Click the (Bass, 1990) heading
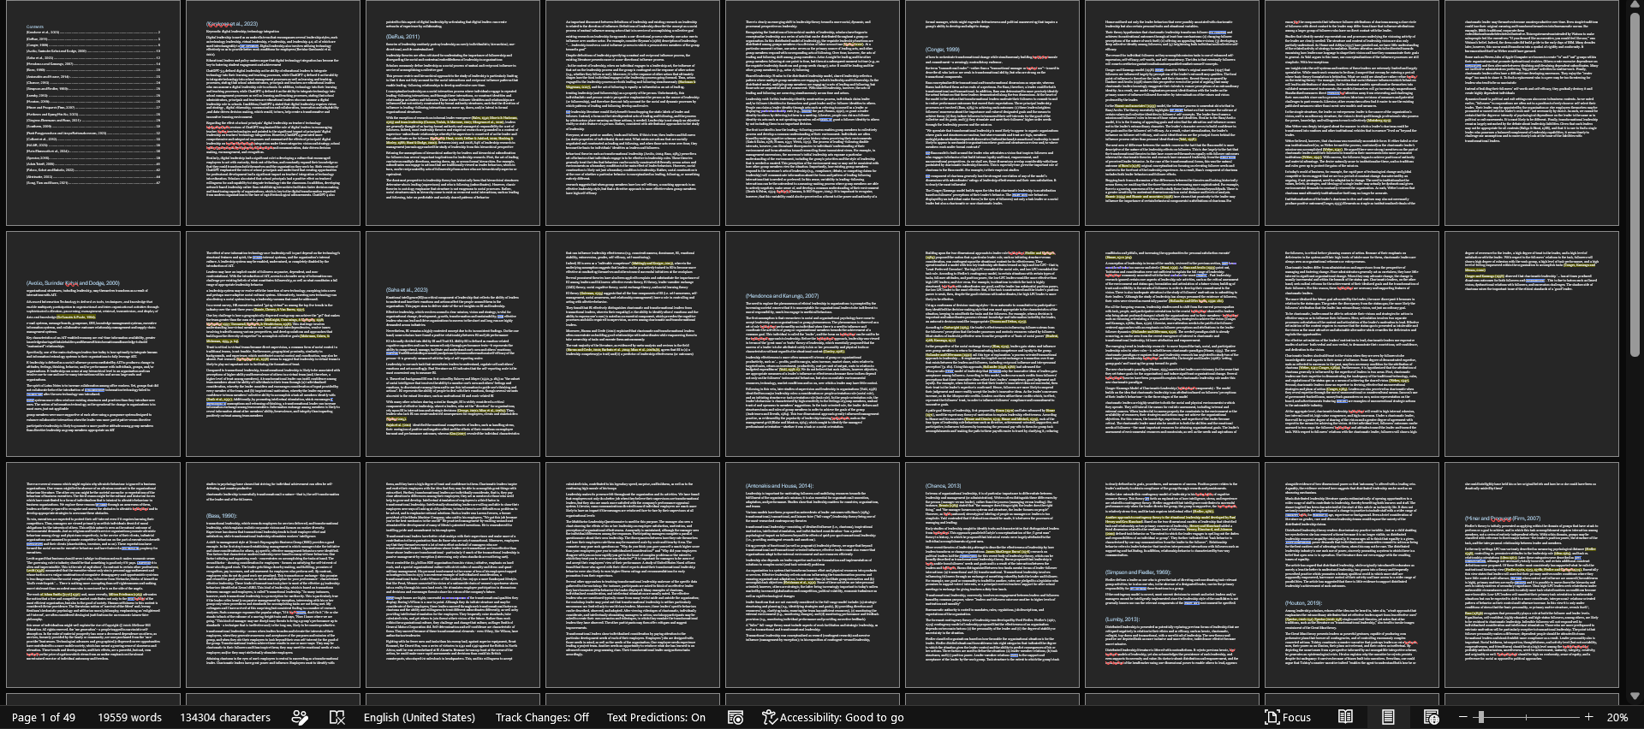 [x=221, y=516]
